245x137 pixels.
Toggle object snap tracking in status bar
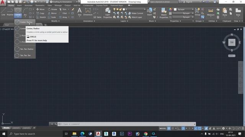(196, 128)
